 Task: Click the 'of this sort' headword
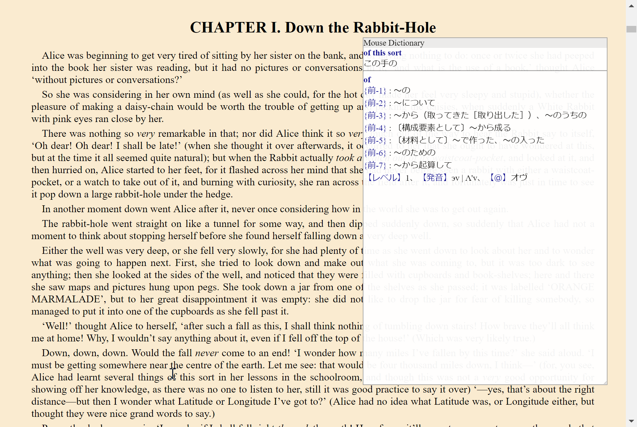click(382, 53)
